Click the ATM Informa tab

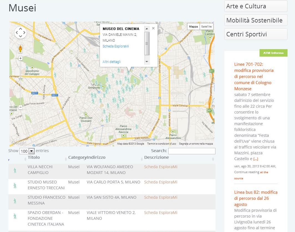click(x=273, y=53)
